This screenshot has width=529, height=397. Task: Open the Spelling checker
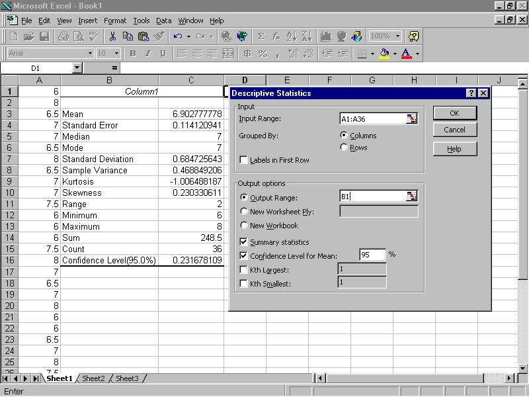tap(93, 36)
